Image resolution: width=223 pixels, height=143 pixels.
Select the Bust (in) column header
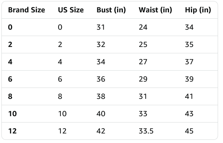(x=111, y=10)
